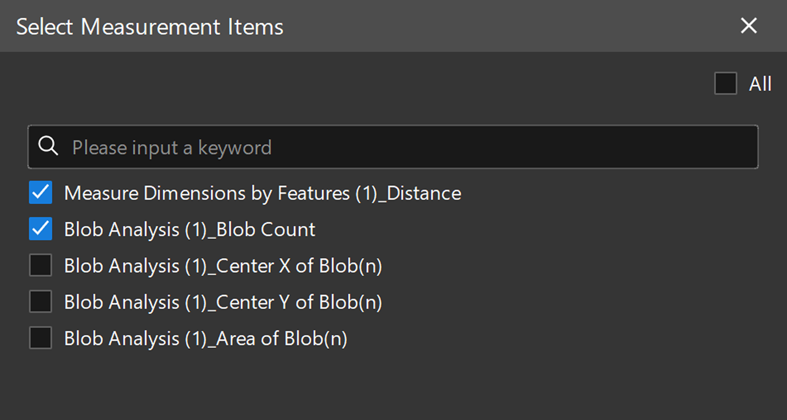Uncheck Measure Dimensions by Features (1)_Distance
This screenshot has height=420, width=787.
40,192
